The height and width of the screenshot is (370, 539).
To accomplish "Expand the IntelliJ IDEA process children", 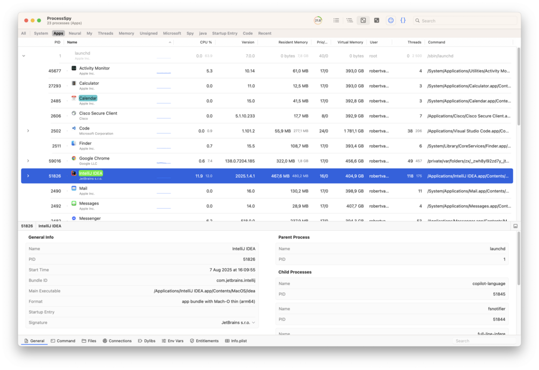I will click(x=28, y=176).
